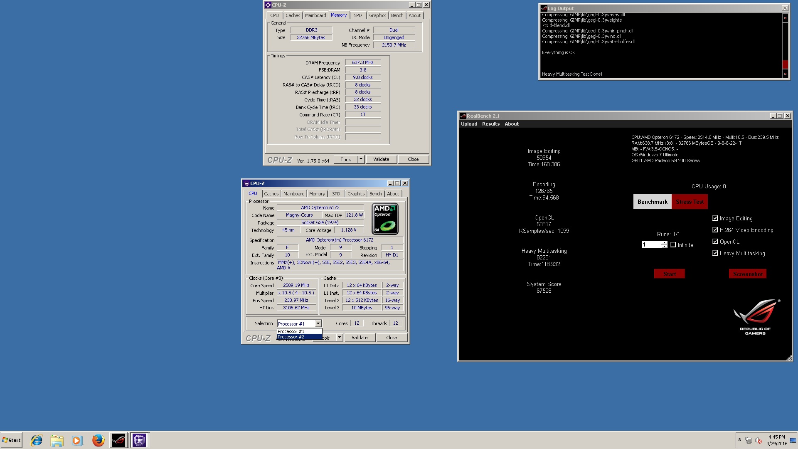798x449 pixels.
Task: Close the CPU-Z CPU window via X
Action: pos(405,183)
